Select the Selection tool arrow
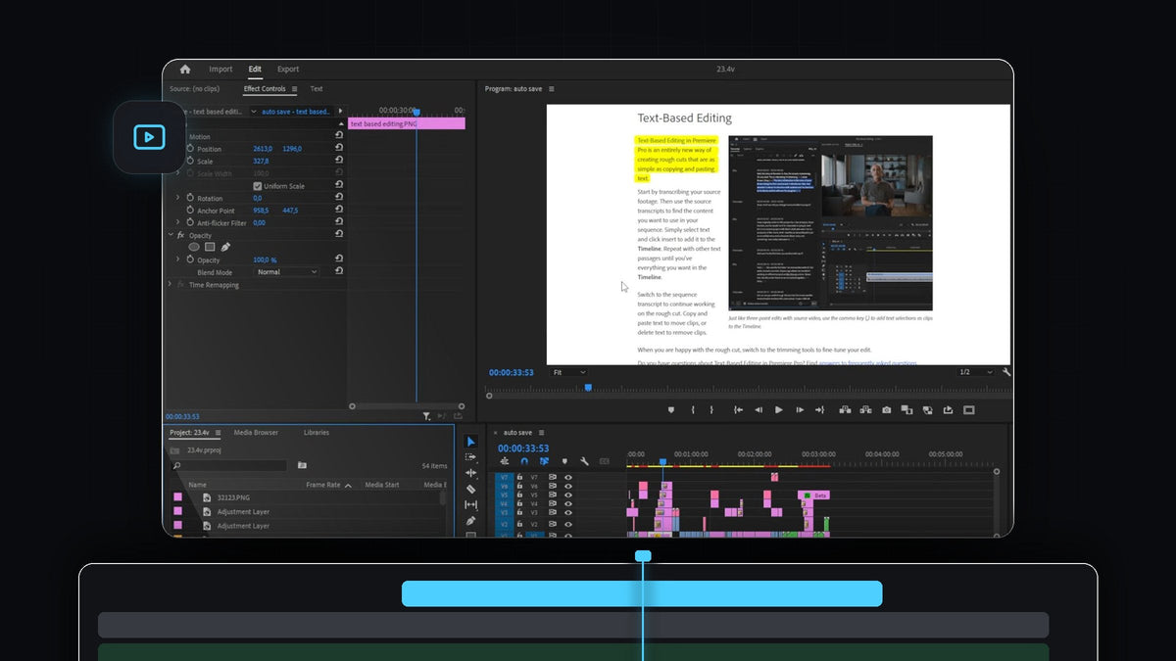1176x661 pixels. (x=471, y=442)
